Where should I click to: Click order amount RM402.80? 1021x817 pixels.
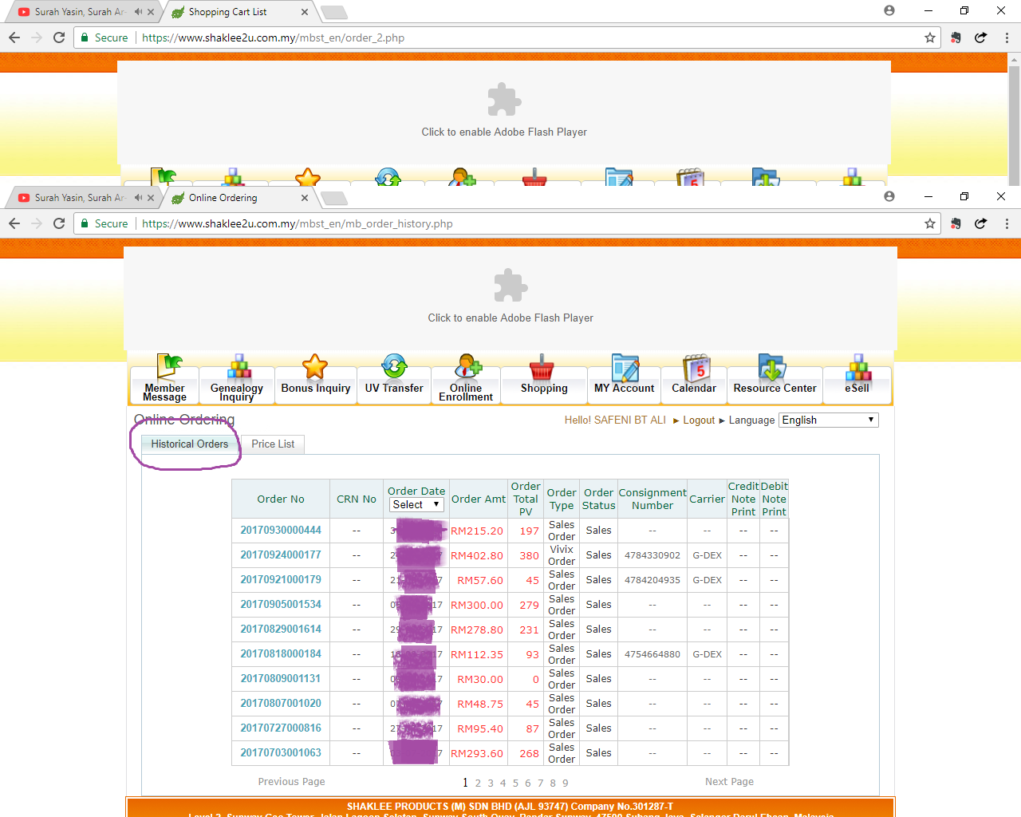[x=477, y=555]
